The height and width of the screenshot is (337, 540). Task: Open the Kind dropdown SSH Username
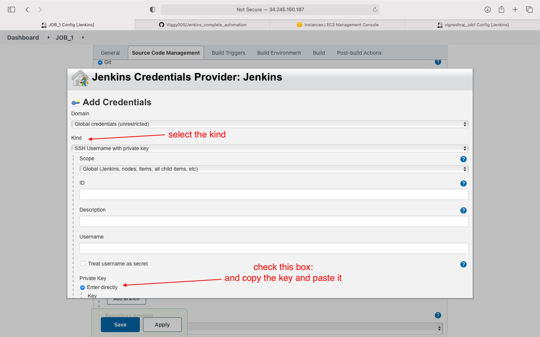click(x=270, y=148)
